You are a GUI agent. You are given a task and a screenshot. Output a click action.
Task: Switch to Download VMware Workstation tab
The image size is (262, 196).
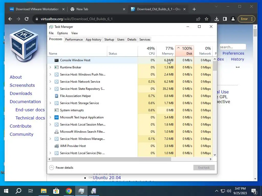coord(37,9)
